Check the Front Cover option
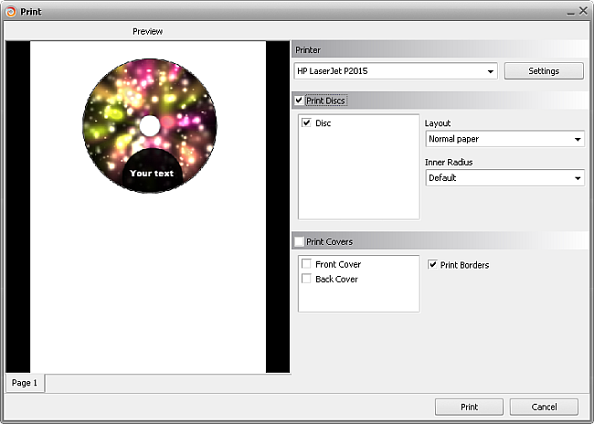Viewport: 594px width, 424px height. [x=306, y=264]
